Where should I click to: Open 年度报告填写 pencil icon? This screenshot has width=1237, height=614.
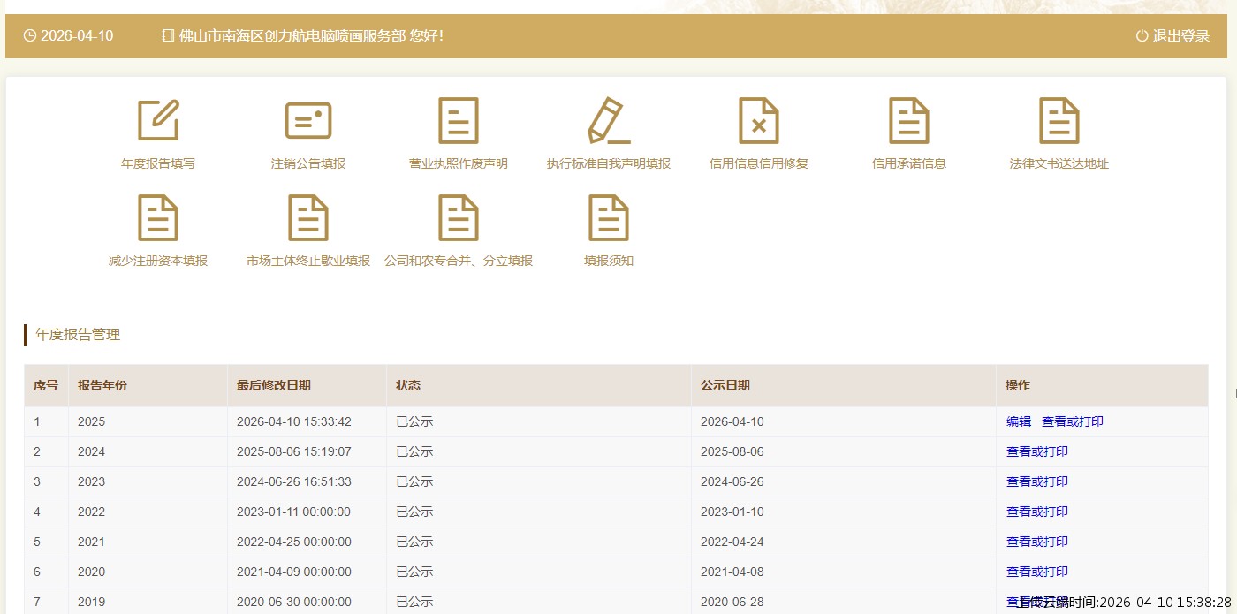pos(158,121)
